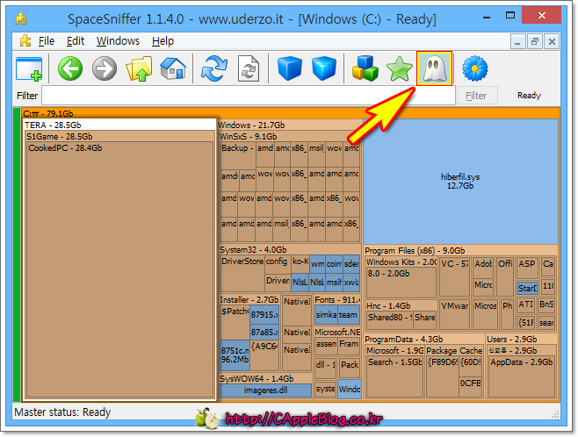
Task: Click the Less Detail blue cube
Action: click(x=289, y=68)
